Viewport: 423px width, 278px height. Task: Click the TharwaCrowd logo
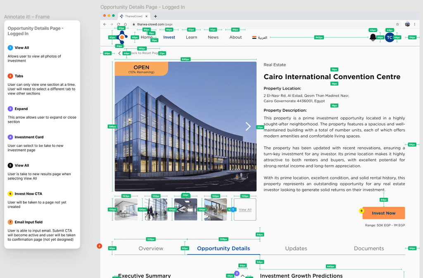[x=122, y=37]
